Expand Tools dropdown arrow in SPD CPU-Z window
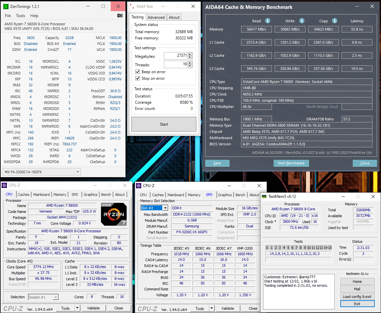The height and width of the screenshot is (313, 381). (212, 308)
